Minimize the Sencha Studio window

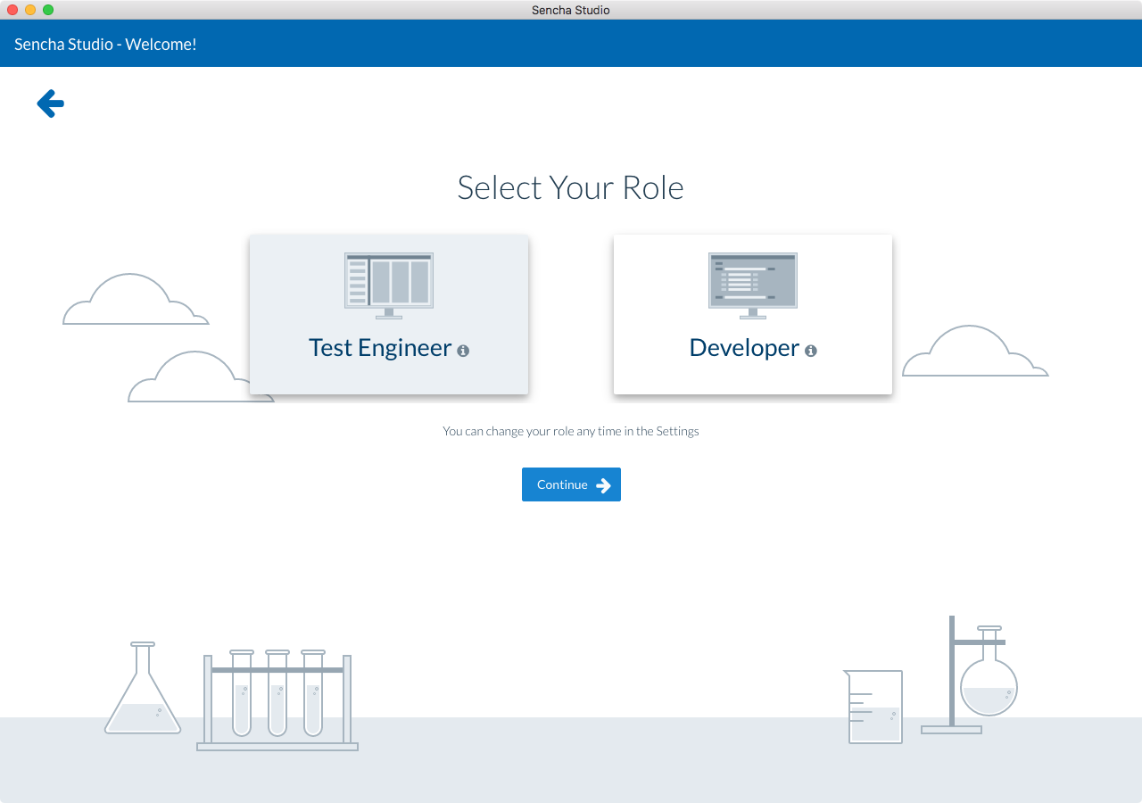[30, 10]
